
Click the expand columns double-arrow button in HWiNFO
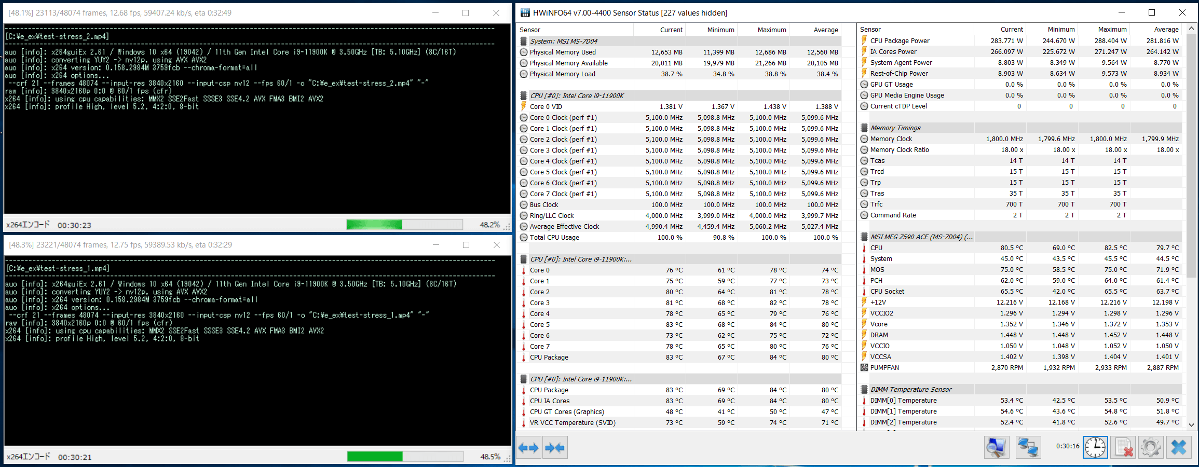pos(529,447)
